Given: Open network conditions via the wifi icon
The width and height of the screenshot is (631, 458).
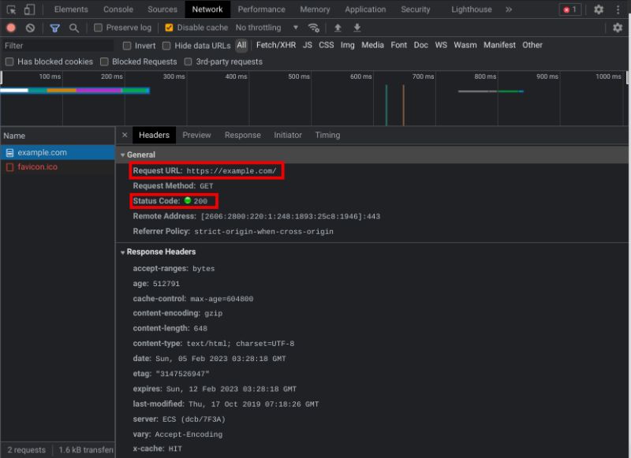Looking at the screenshot, I should point(313,28).
